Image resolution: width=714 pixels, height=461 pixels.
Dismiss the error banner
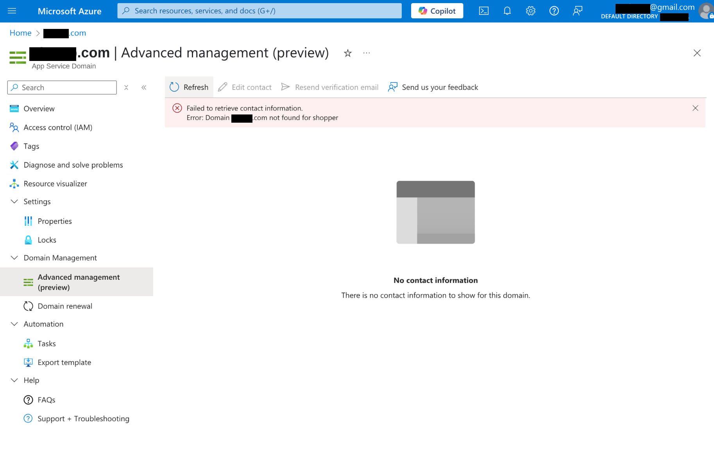coord(695,108)
